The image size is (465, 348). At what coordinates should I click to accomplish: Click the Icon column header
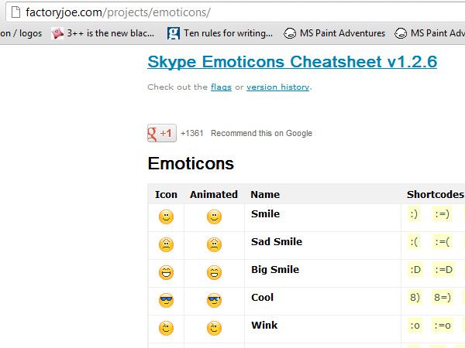tap(166, 194)
